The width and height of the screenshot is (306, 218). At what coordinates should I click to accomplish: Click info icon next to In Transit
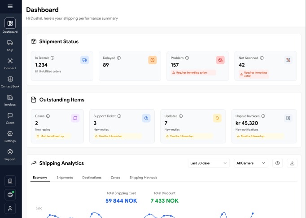tap(52, 58)
